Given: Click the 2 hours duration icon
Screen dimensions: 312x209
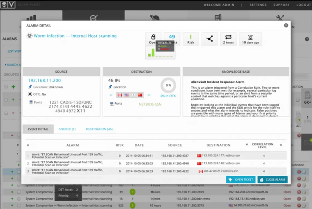Looking at the screenshot, I should 228,39.
